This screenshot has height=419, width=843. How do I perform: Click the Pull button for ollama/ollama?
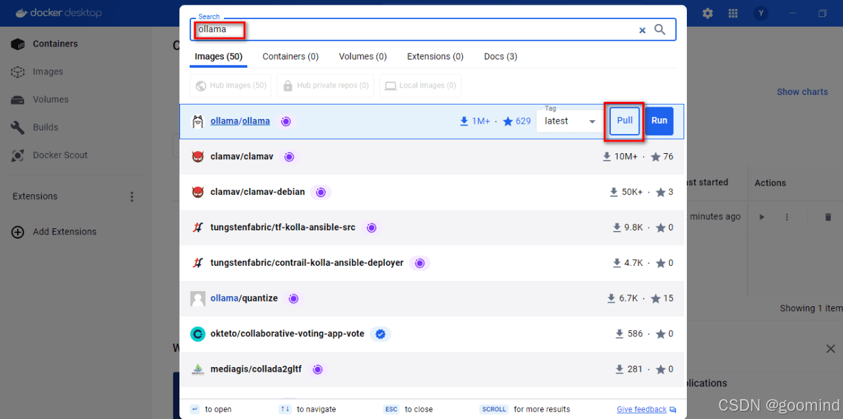(x=625, y=121)
